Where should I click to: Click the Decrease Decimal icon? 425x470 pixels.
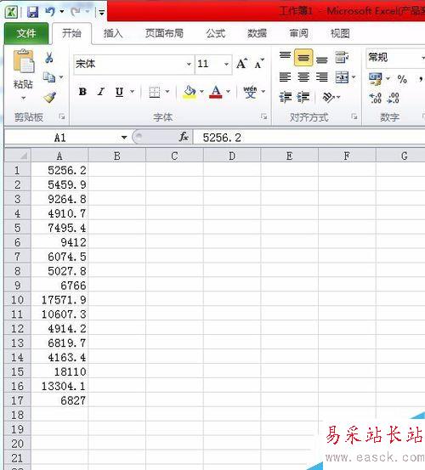pyautogui.click(x=394, y=98)
